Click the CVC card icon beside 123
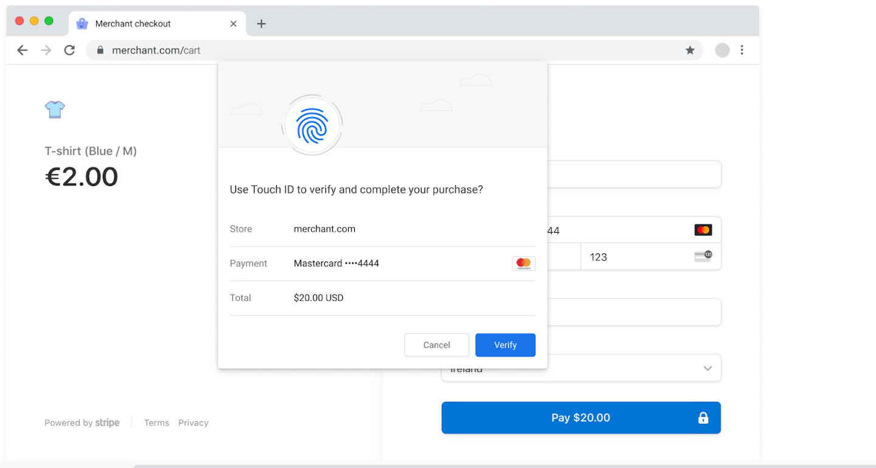This screenshot has width=876, height=468. 703,256
